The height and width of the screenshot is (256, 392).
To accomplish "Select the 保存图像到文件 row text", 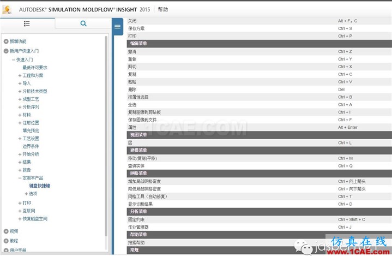I will pyautogui.click(x=142, y=120).
